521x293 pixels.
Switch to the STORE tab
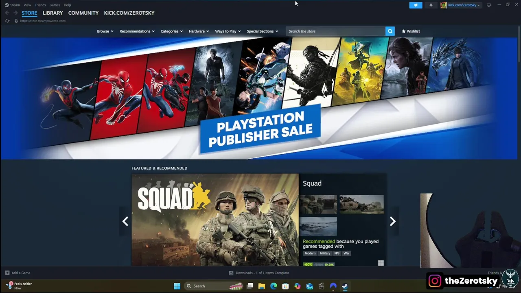pos(29,13)
